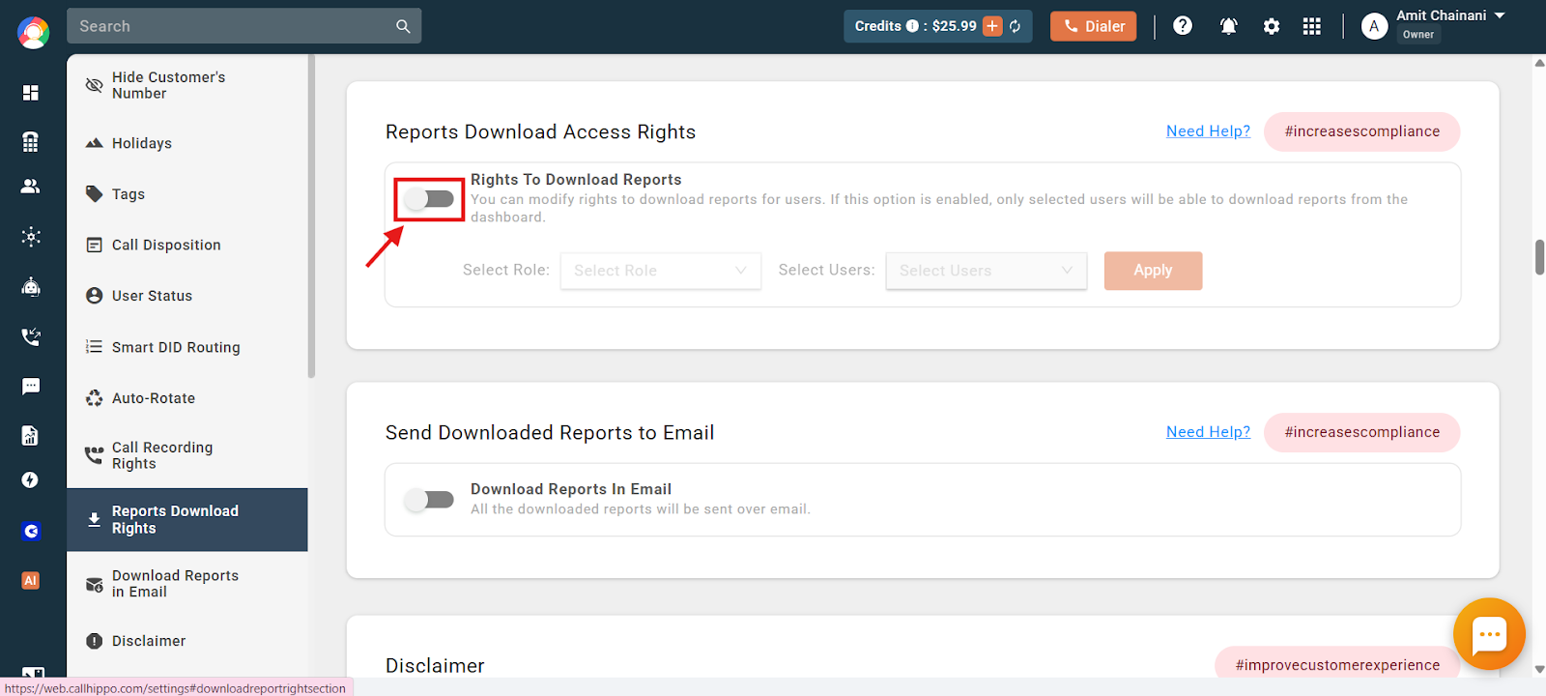
Task: Click Need Help link for Reports Download Access
Action: (x=1208, y=131)
